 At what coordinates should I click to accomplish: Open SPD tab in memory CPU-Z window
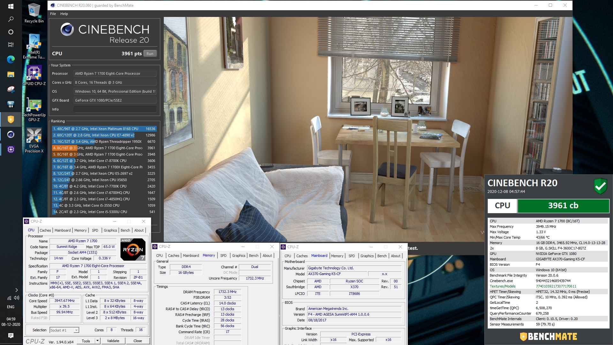point(223,256)
